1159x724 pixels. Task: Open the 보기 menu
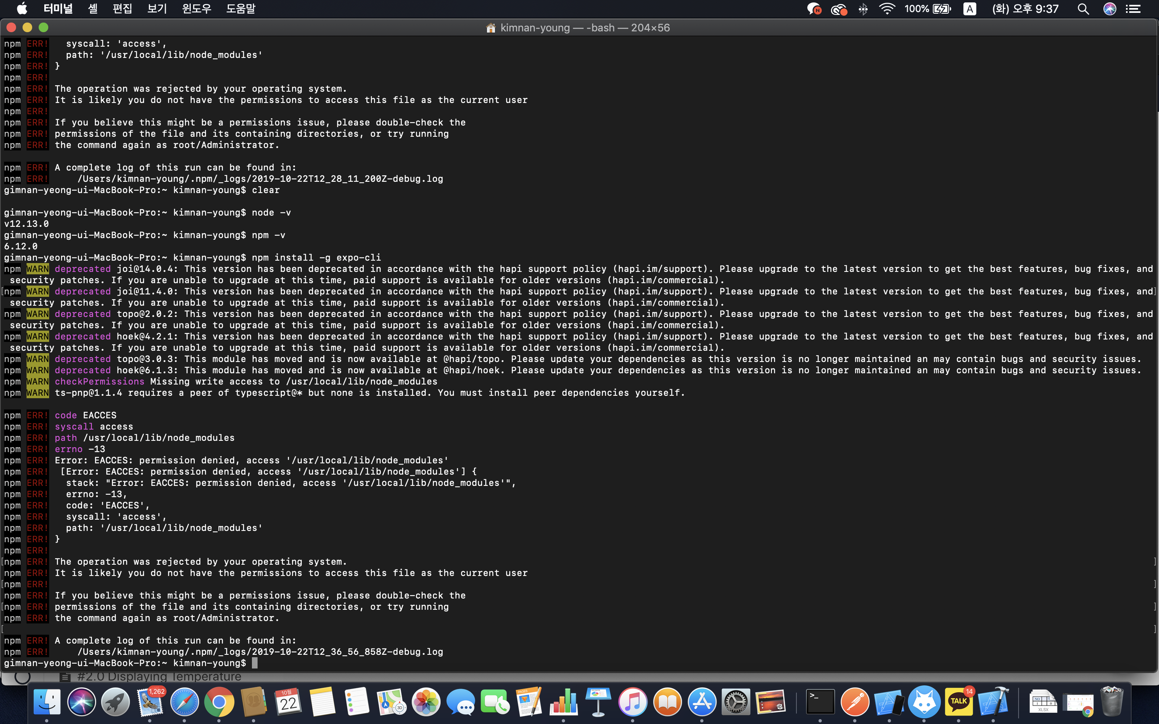tap(157, 8)
